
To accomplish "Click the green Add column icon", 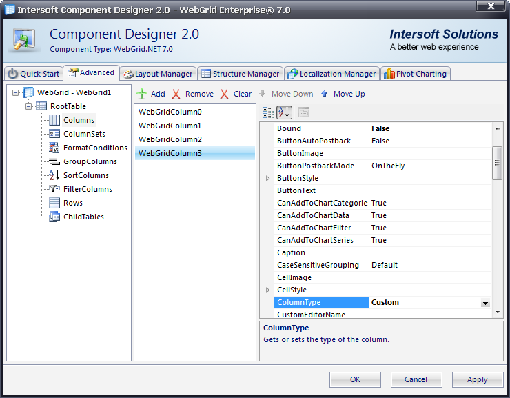I will click(x=141, y=94).
